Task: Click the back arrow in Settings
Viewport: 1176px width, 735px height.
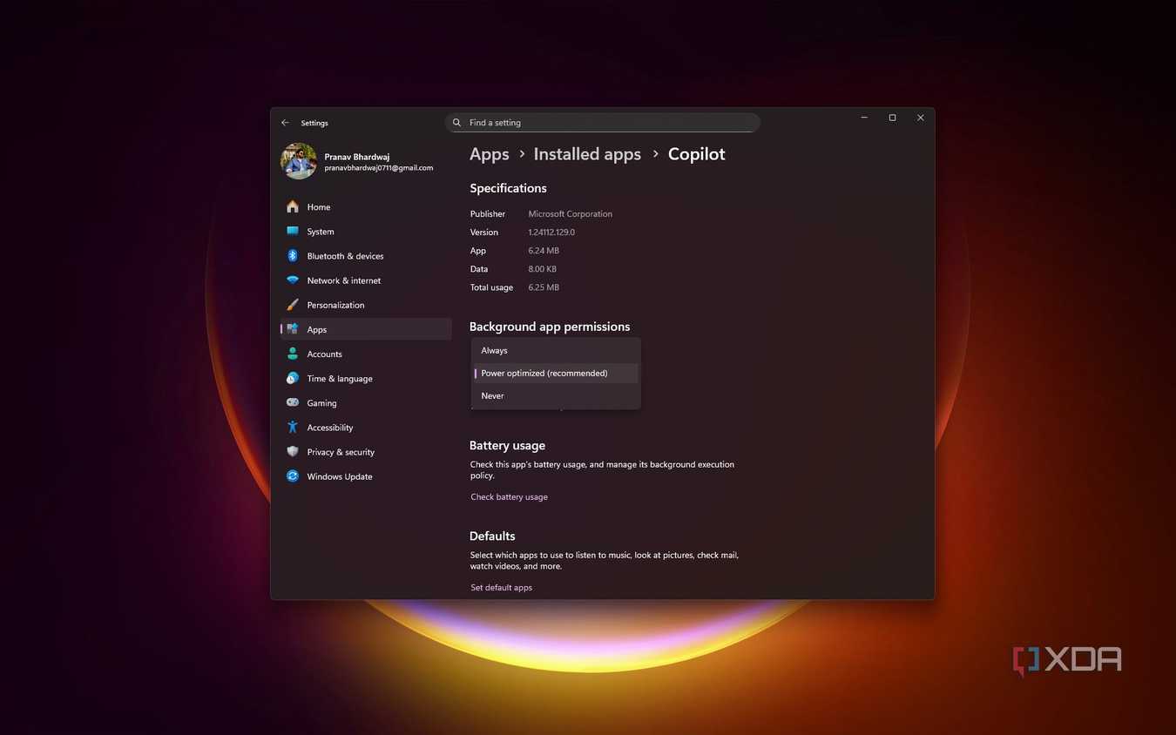Action: click(285, 123)
